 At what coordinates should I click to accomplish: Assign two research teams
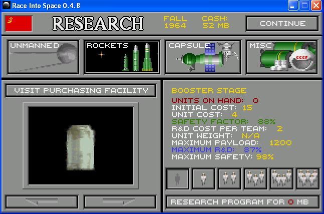[x=230, y=179]
